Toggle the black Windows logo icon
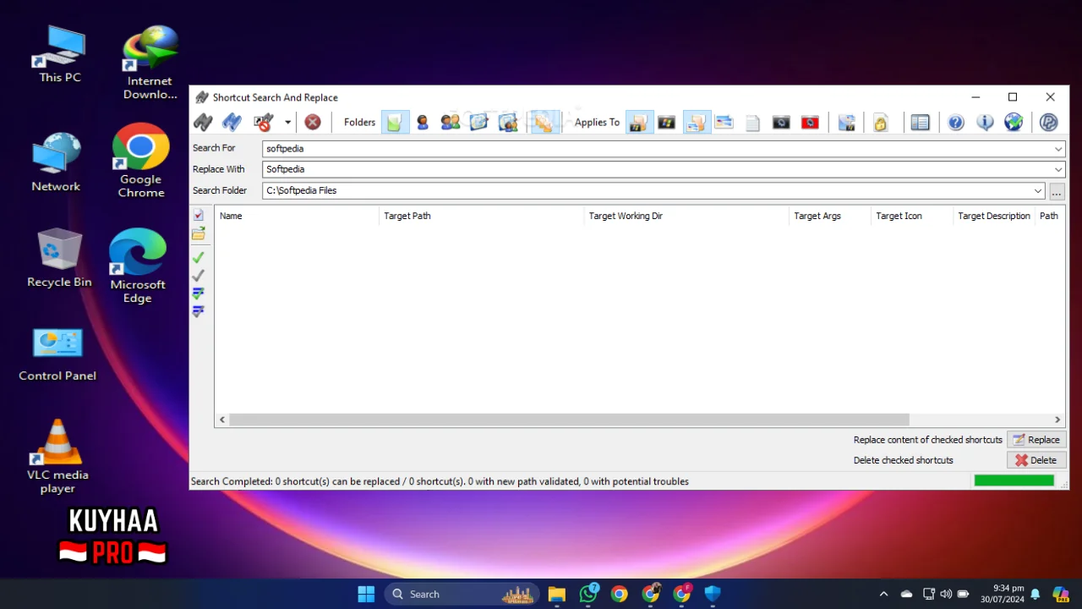The height and width of the screenshot is (609, 1082). click(x=667, y=122)
